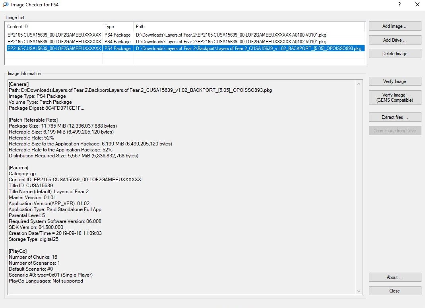Click the Creation Date/Time line
Image resolution: width=425 pixels, height=308 pixels.
coord(55,233)
